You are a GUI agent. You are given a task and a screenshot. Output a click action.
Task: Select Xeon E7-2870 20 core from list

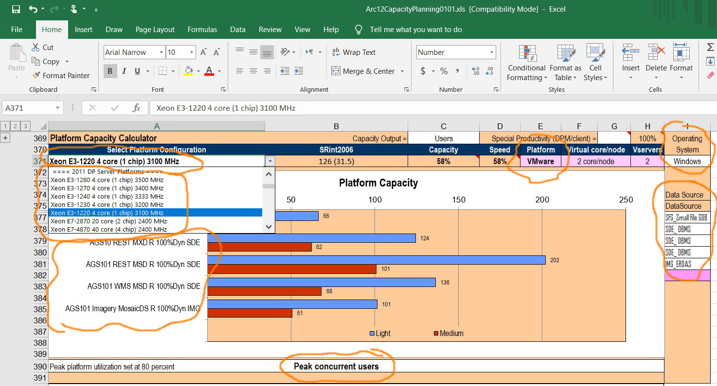point(108,221)
